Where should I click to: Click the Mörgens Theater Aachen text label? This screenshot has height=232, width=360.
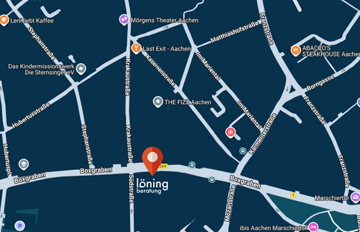(165, 20)
